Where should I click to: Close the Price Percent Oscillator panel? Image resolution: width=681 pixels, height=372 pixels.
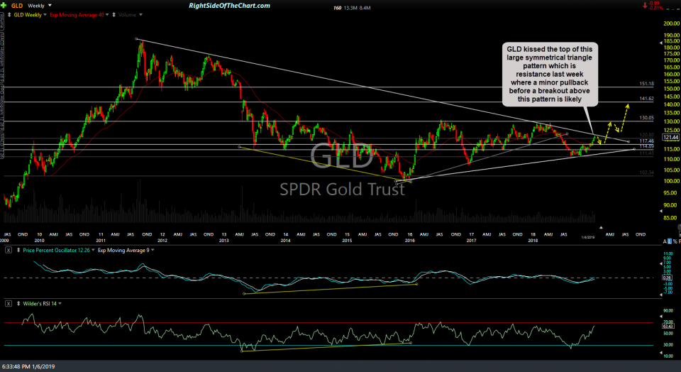click(x=9, y=251)
